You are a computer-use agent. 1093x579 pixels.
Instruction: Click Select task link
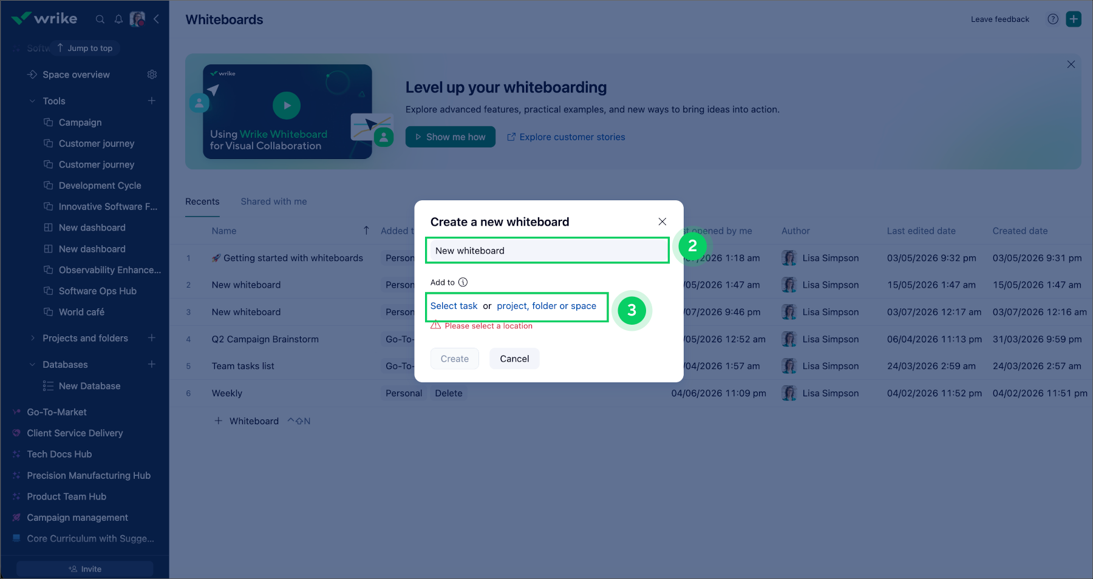454,306
